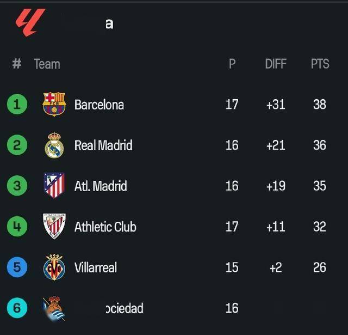Select the Real Madrid crest

[x=54, y=145]
